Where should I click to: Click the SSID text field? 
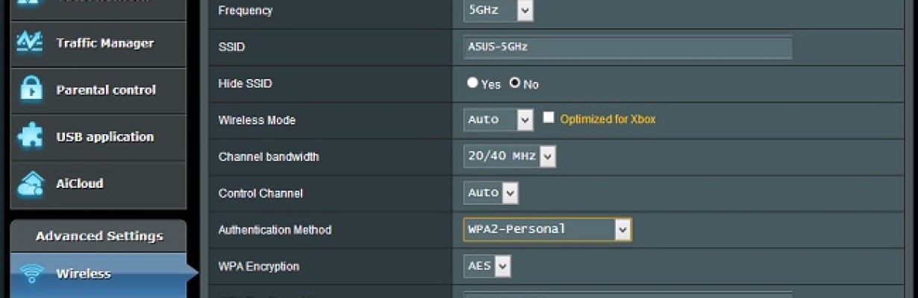[x=628, y=47]
